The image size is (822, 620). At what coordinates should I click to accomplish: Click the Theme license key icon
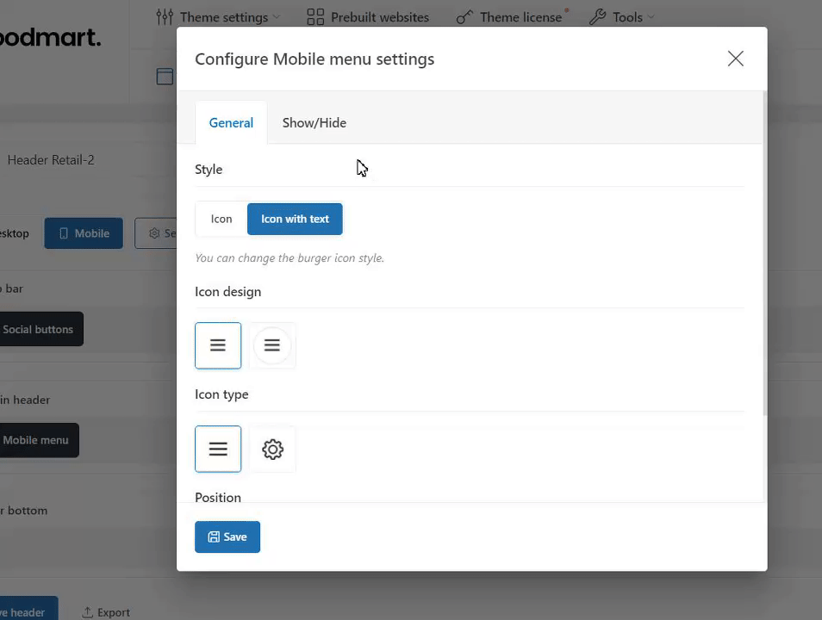(x=464, y=17)
